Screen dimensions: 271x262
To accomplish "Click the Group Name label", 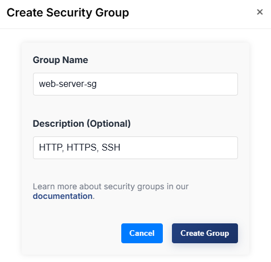I will tap(60, 60).
